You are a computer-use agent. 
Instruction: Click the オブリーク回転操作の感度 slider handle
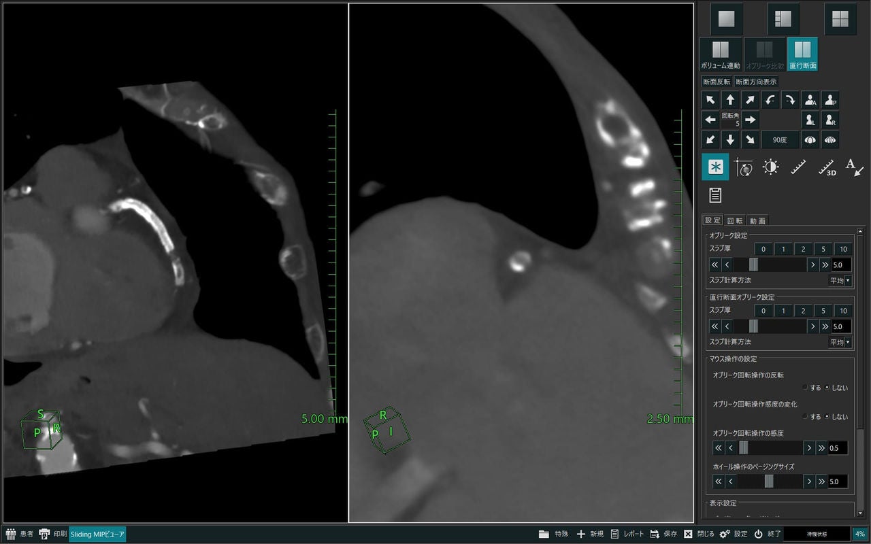click(x=744, y=447)
